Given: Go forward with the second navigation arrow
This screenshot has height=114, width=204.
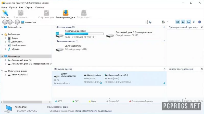Looking at the screenshot, I should tap(10, 22).
